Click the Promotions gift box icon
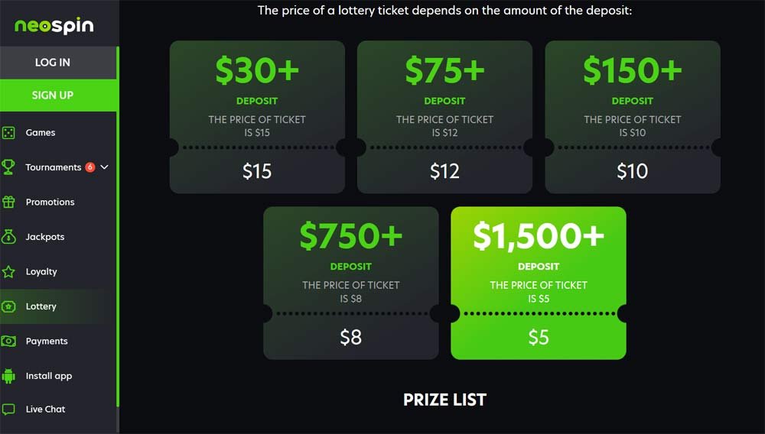 coord(8,202)
